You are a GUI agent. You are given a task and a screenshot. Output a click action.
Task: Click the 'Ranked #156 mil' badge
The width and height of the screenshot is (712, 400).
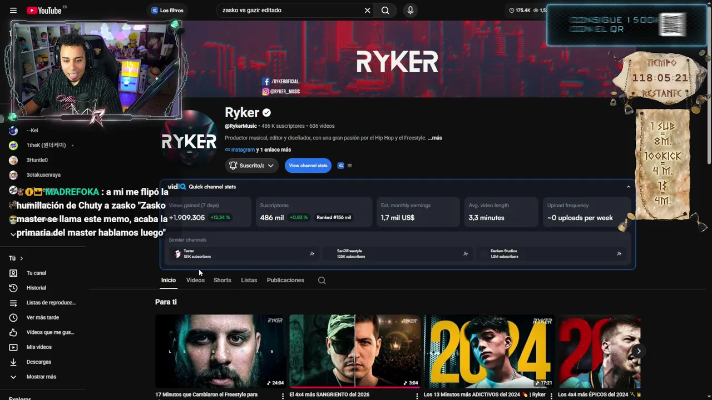coord(334,217)
